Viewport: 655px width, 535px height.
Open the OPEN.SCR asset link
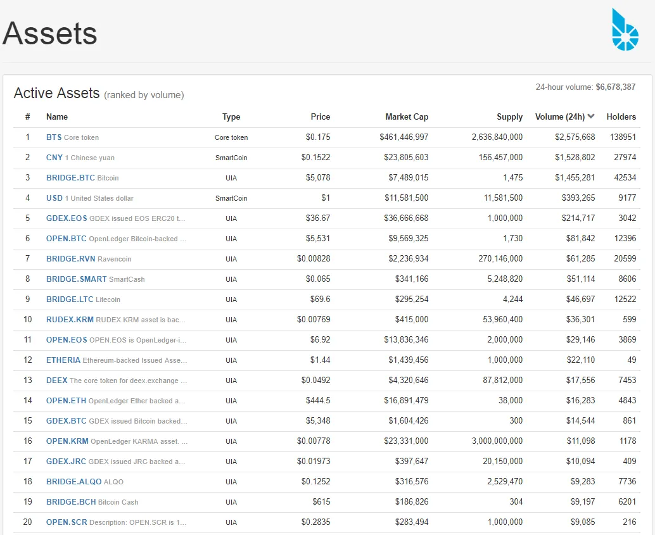[67, 522]
